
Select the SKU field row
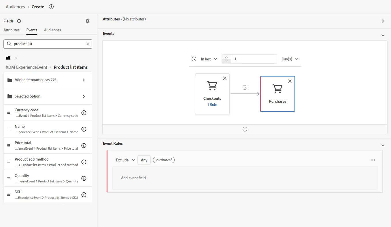tap(48, 195)
